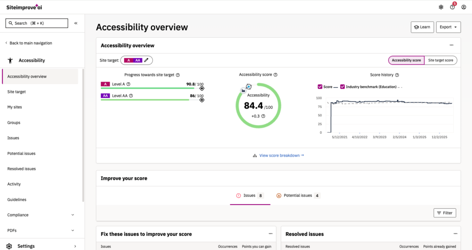Open help tooltip beside +0.3 score change
Viewport: 472px width, 250px height.
(x=263, y=116)
